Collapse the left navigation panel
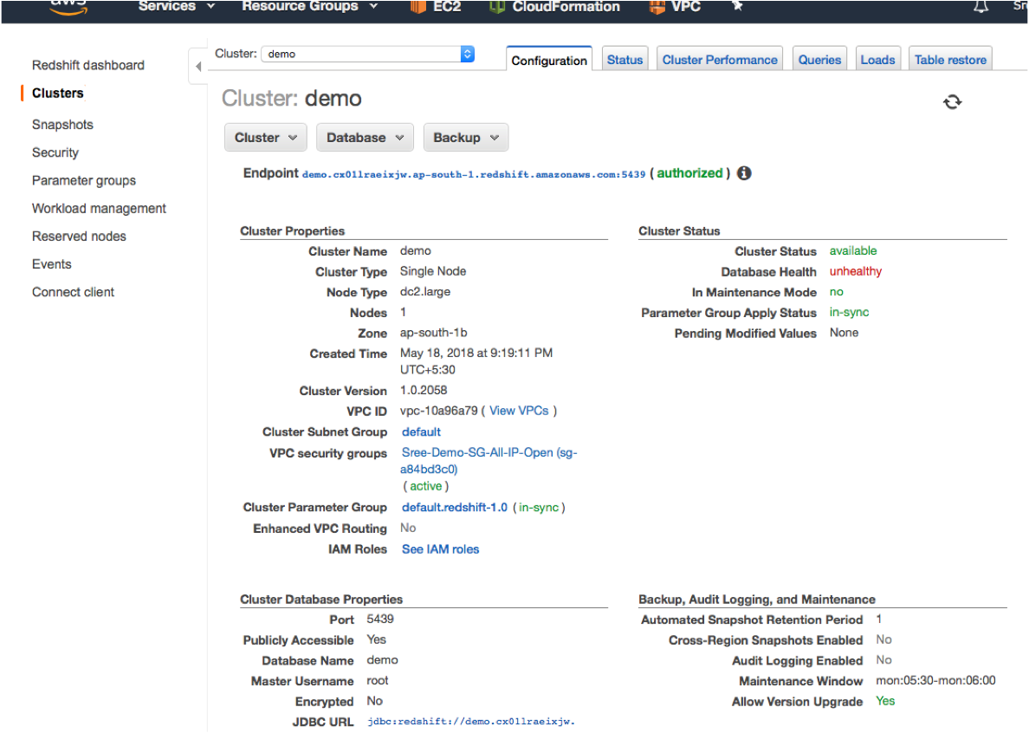Image resolution: width=1029 pixels, height=733 pixels. tap(197, 65)
